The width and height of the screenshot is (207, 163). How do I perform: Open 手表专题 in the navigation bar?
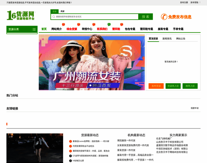coord(178,29)
